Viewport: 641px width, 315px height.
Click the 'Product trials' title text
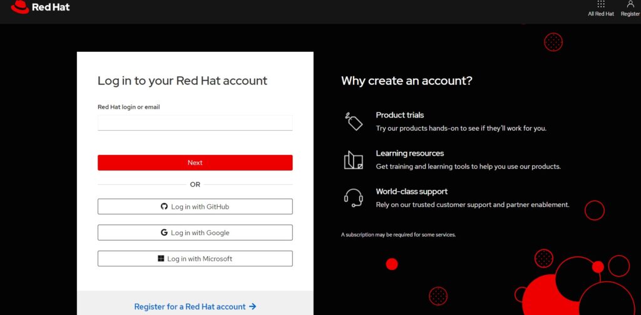(x=400, y=115)
